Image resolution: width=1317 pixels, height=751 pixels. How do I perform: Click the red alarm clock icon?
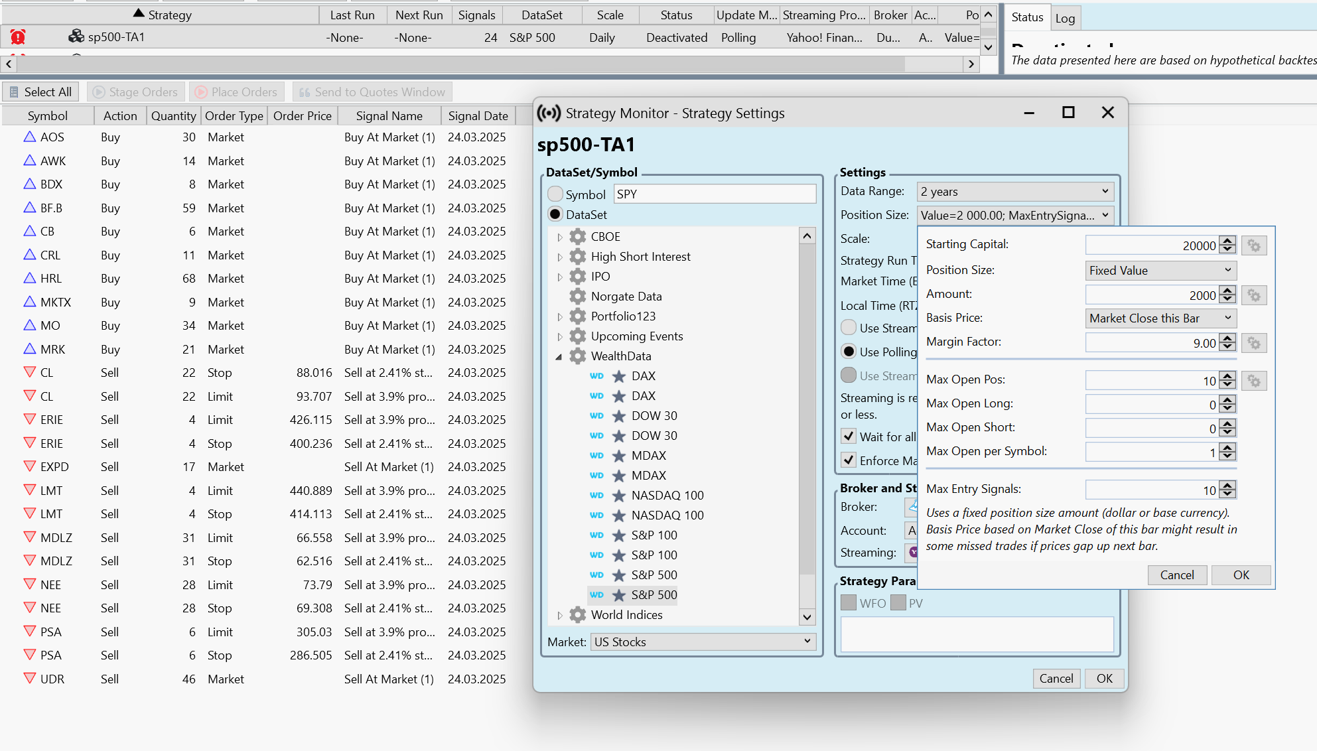18,37
